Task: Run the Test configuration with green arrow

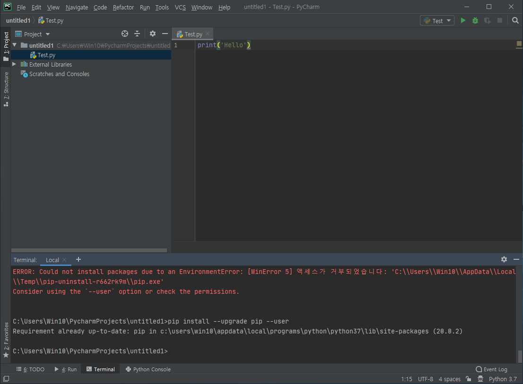Action: coord(463,21)
